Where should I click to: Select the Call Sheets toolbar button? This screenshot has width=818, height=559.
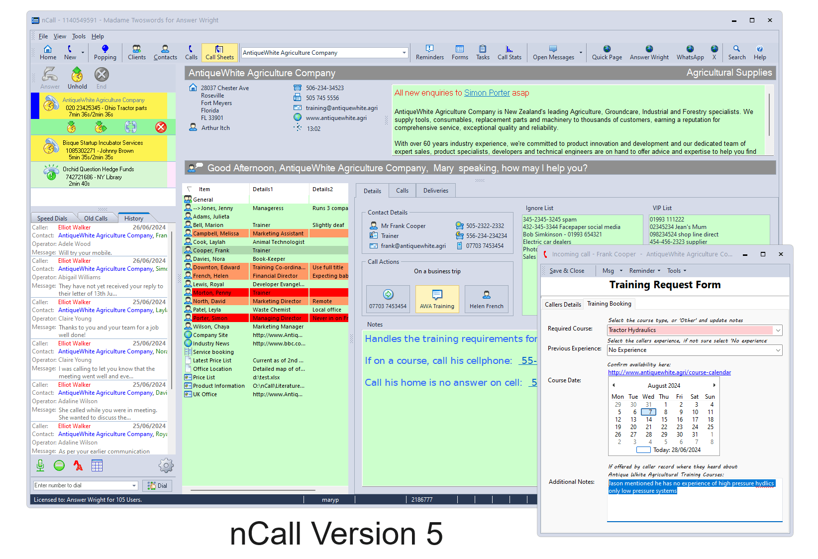219,52
